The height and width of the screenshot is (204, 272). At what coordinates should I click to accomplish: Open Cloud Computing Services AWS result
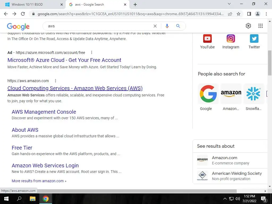(75, 88)
